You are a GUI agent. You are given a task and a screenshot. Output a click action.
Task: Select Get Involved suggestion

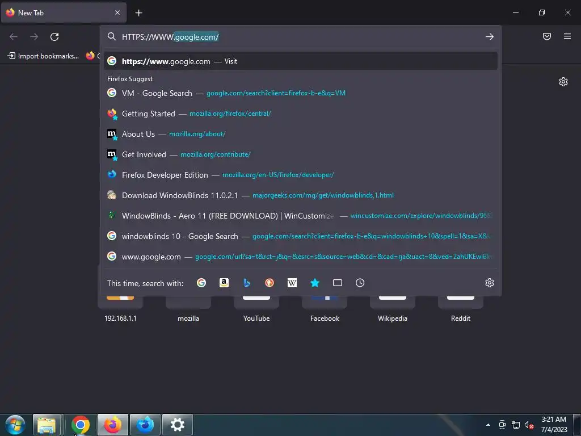301,154
